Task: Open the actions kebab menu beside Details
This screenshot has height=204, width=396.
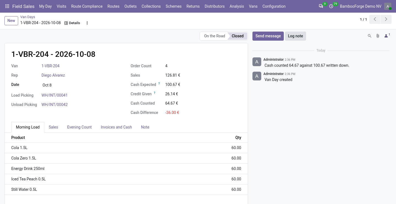Action: coord(87,23)
